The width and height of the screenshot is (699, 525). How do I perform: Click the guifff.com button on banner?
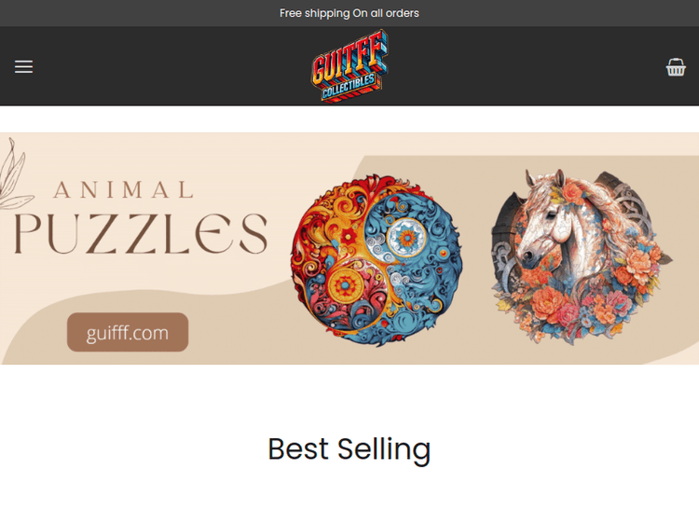(x=128, y=332)
